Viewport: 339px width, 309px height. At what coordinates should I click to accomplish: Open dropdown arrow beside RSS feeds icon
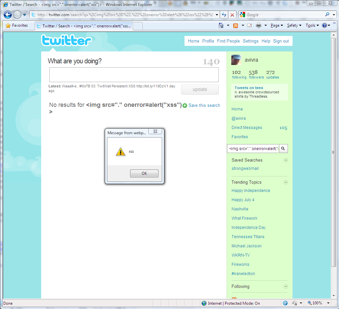[243, 25]
